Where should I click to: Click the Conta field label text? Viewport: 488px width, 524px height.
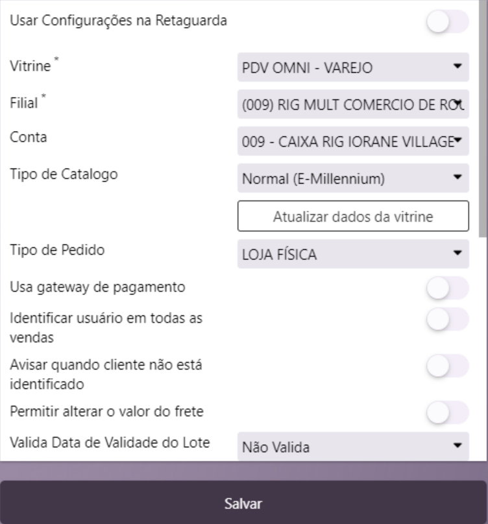(26, 139)
